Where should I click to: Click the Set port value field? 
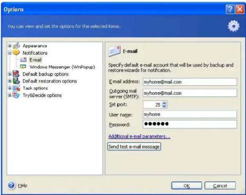tap(152, 105)
